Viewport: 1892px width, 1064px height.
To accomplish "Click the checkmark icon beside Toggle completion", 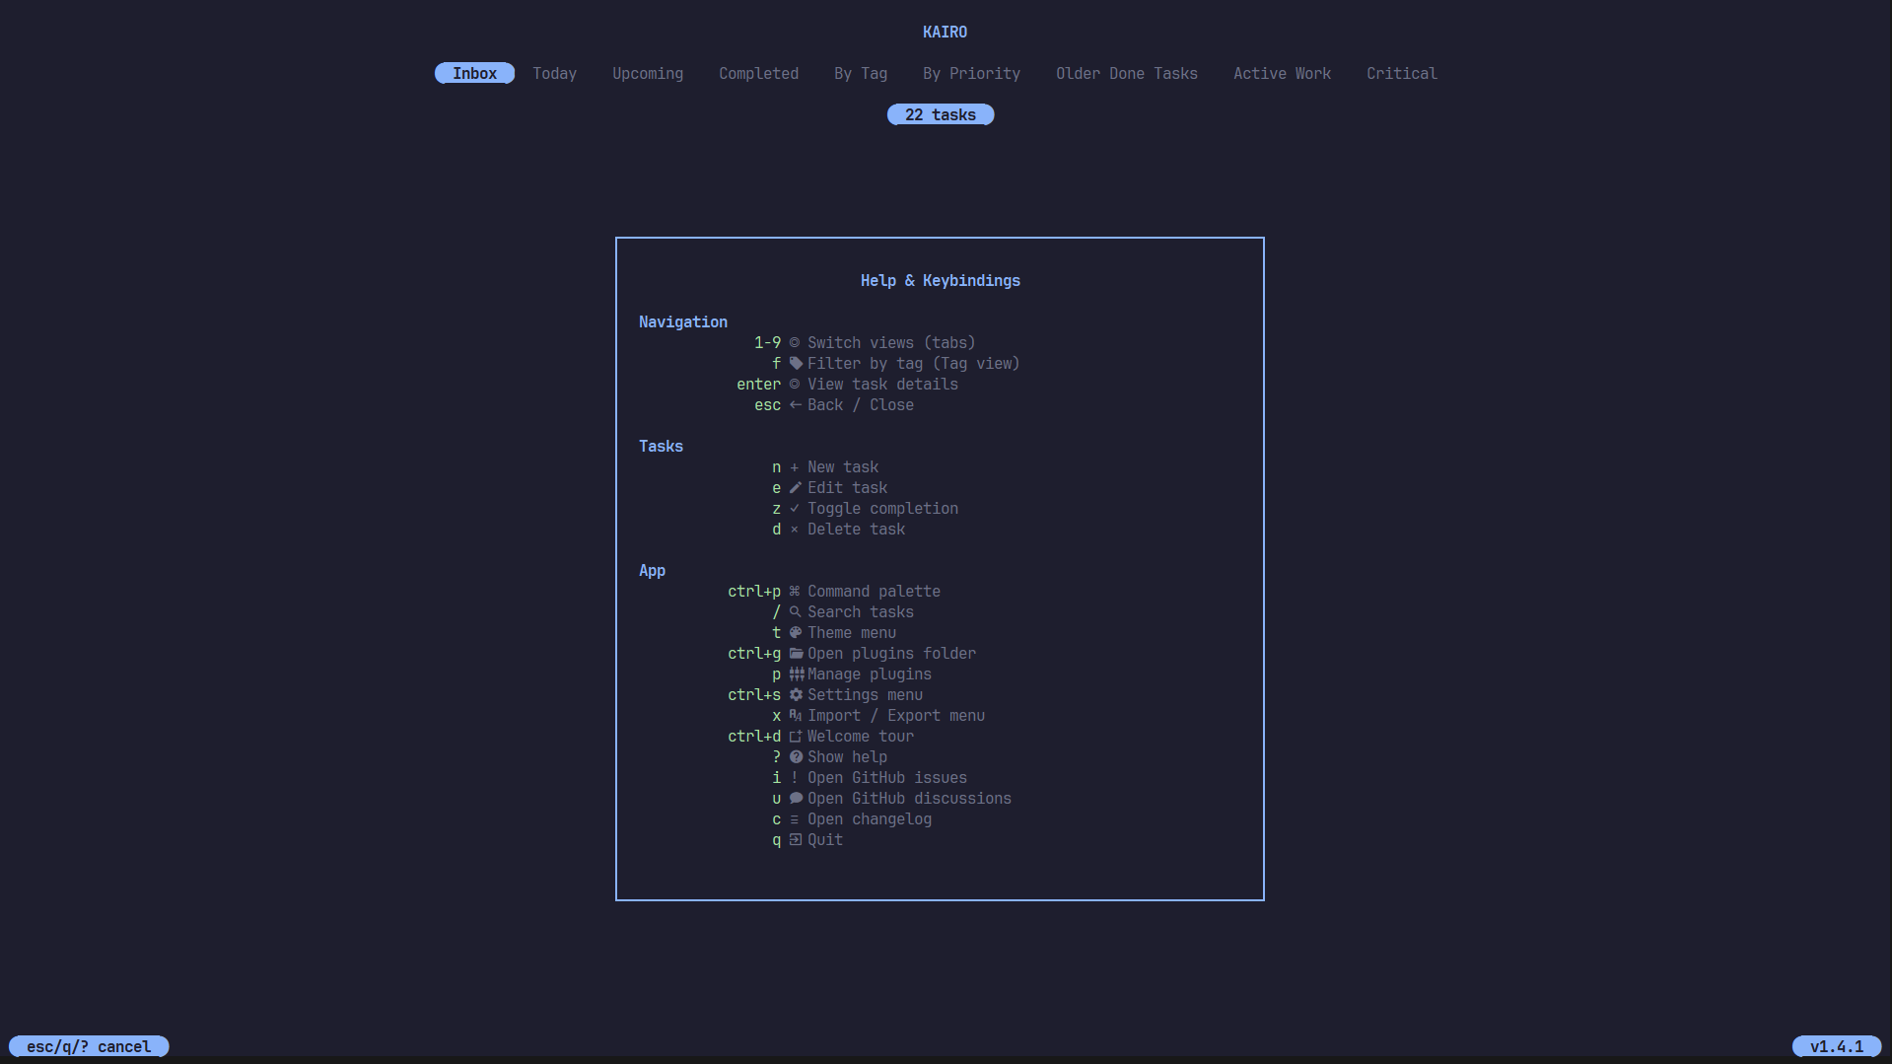I will [x=795, y=509].
